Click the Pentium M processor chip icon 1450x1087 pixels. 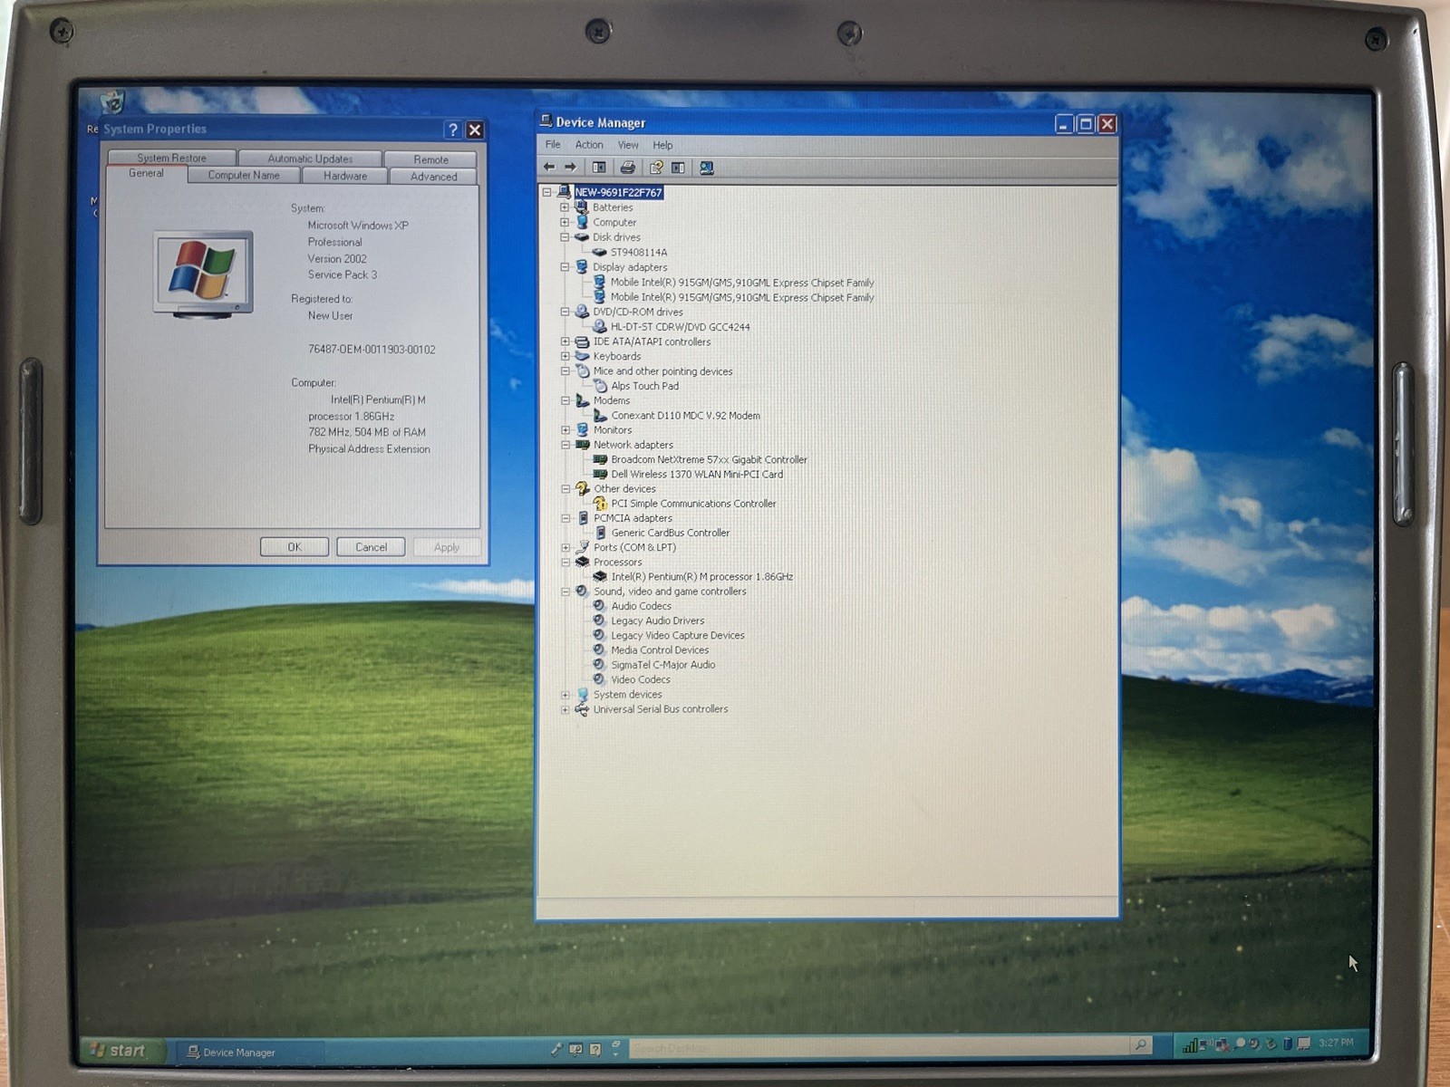tap(600, 577)
